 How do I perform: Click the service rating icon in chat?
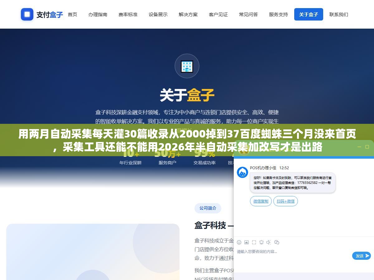click(x=261, y=242)
